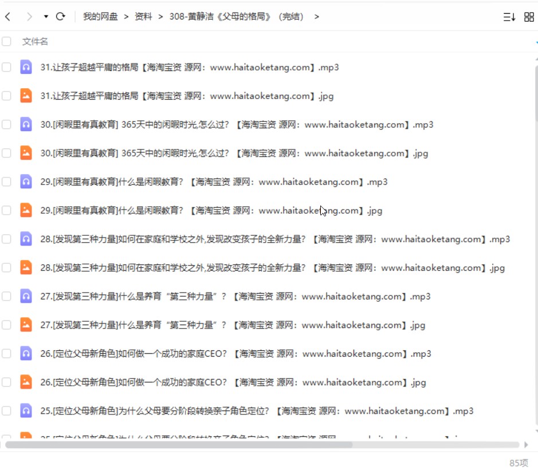Click audio icon of file 30 mp3
The height and width of the screenshot is (470, 538).
coord(26,124)
